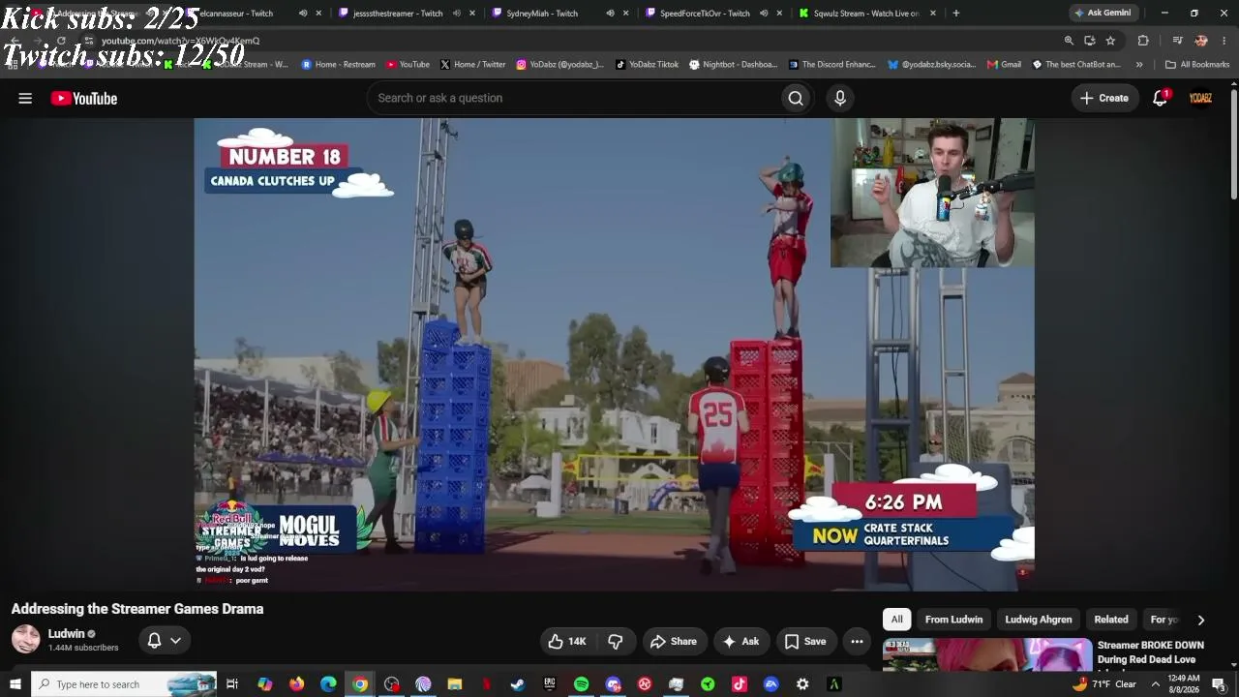The height and width of the screenshot is (697, 1239).
Task: Open the All Bookmarks folder
Action: click(1197, 65)
